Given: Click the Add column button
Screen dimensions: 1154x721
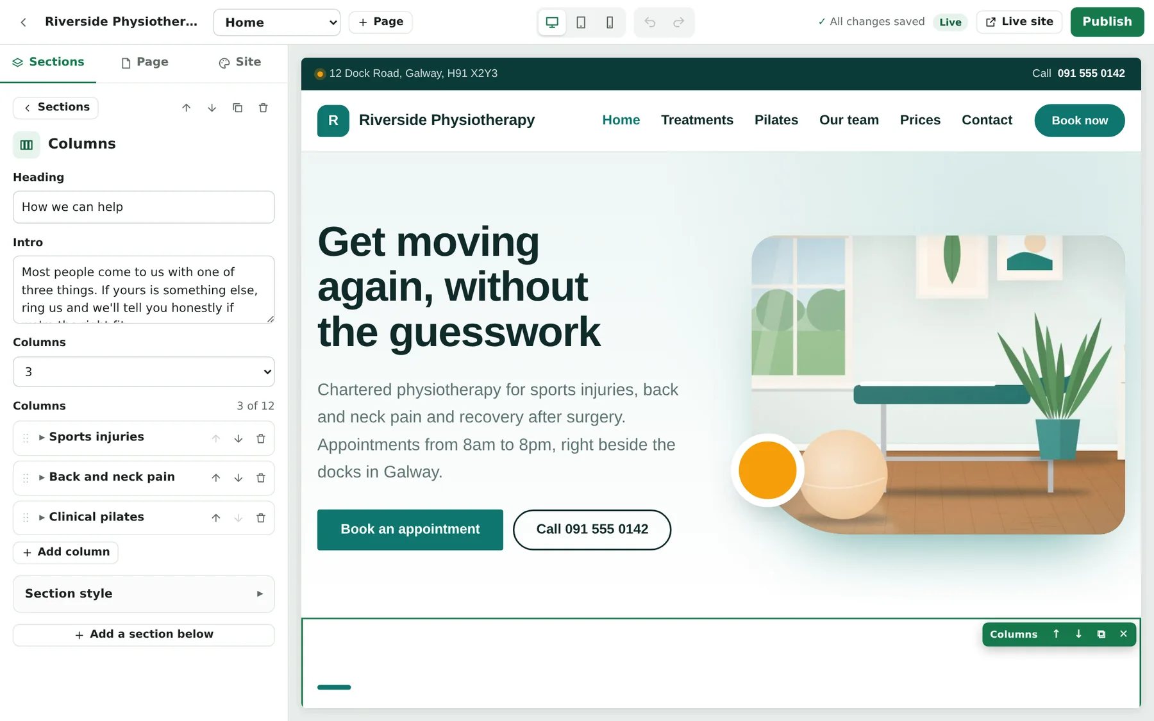Looking at the screenshot, I should [x=65, y=552].
